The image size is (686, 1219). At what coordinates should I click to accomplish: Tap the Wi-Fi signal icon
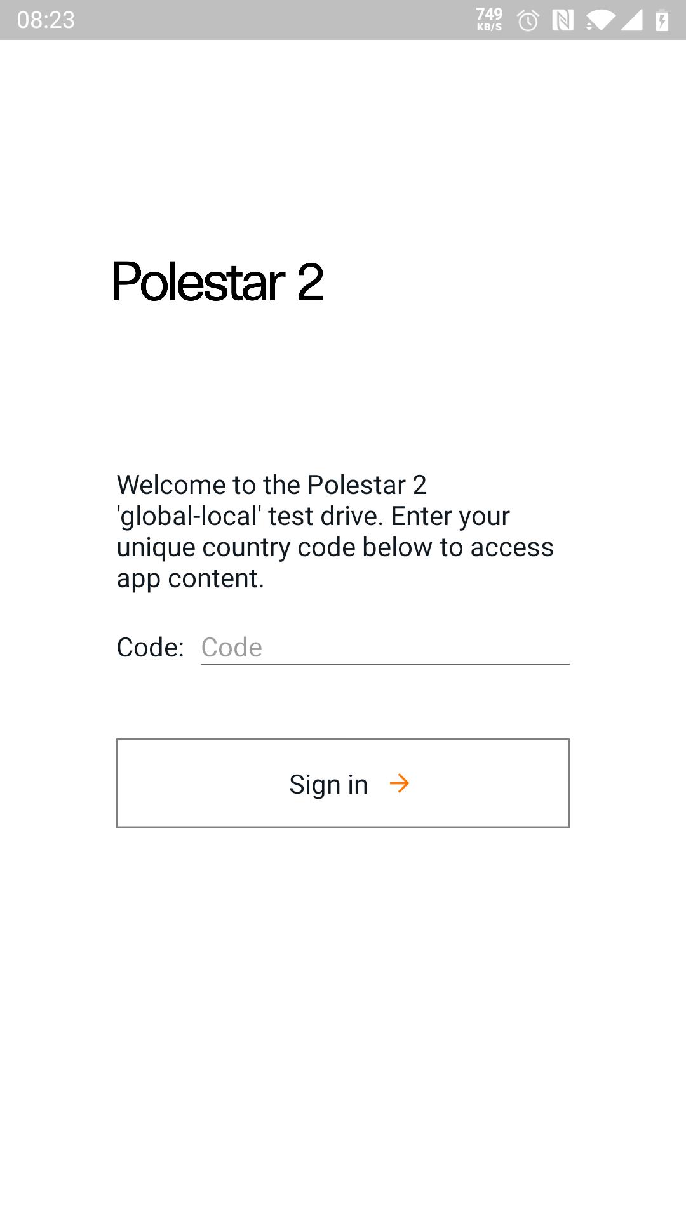(x=600, y=21)
